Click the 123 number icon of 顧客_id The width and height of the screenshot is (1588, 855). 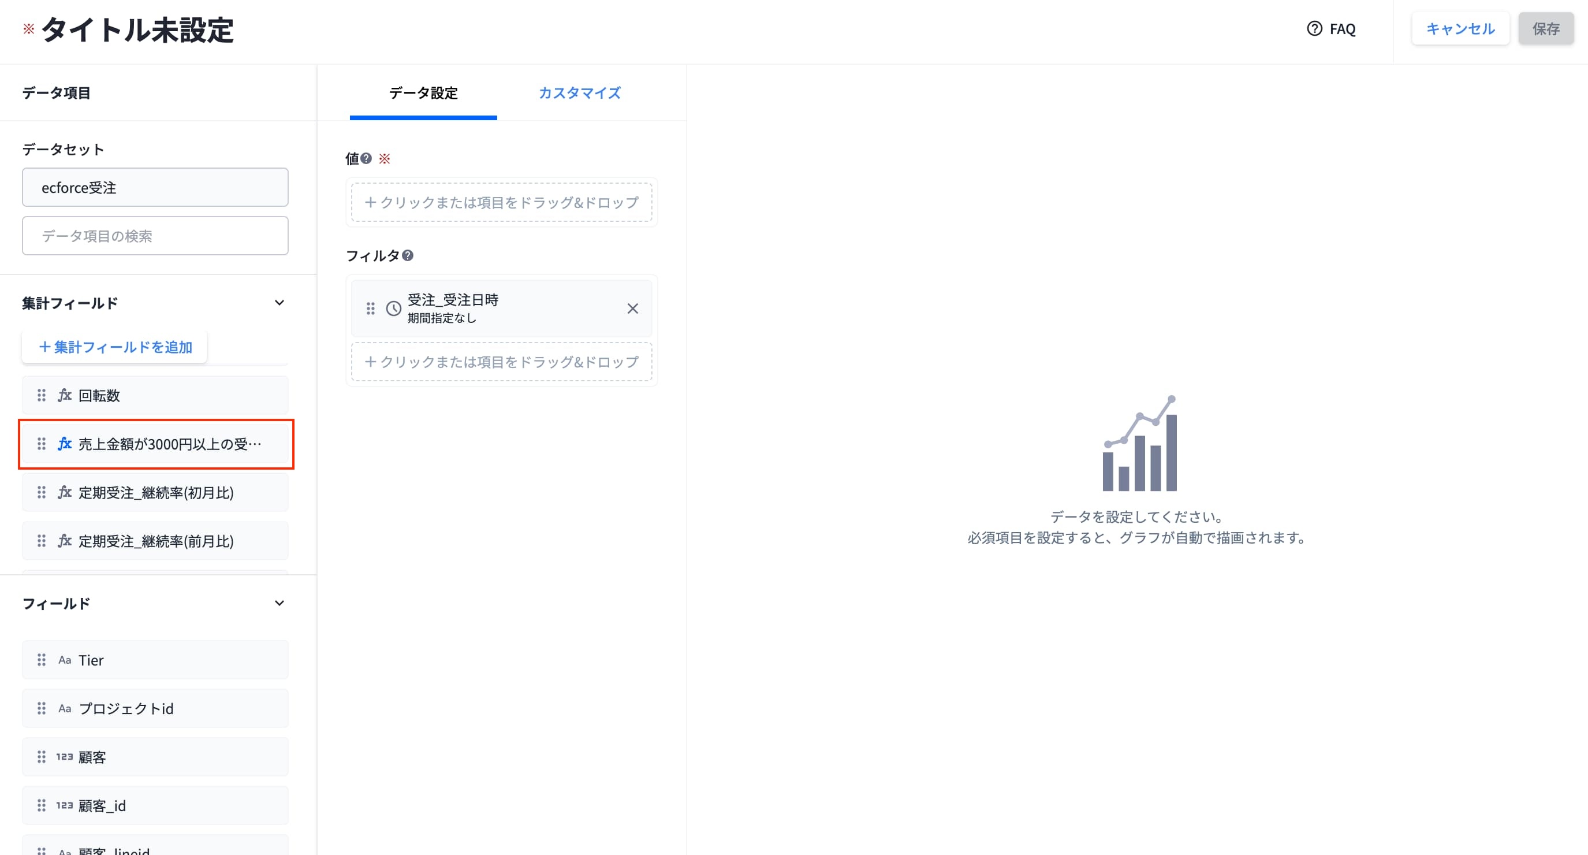pos(65,806)
